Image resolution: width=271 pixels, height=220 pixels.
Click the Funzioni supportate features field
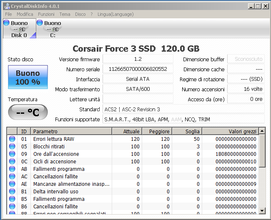coord(183,119)
